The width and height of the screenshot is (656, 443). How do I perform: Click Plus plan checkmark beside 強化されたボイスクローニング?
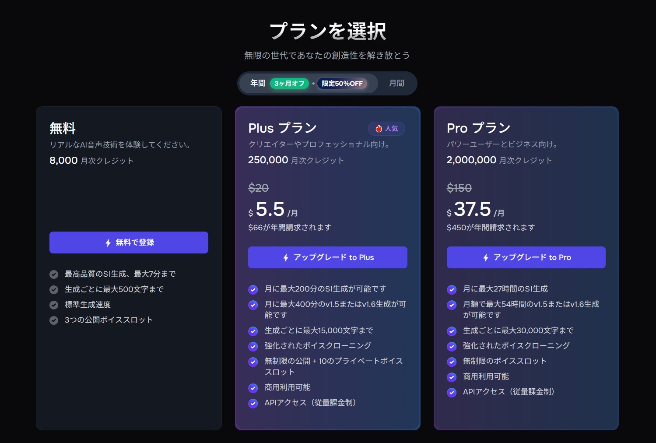(x=253, y=347)
